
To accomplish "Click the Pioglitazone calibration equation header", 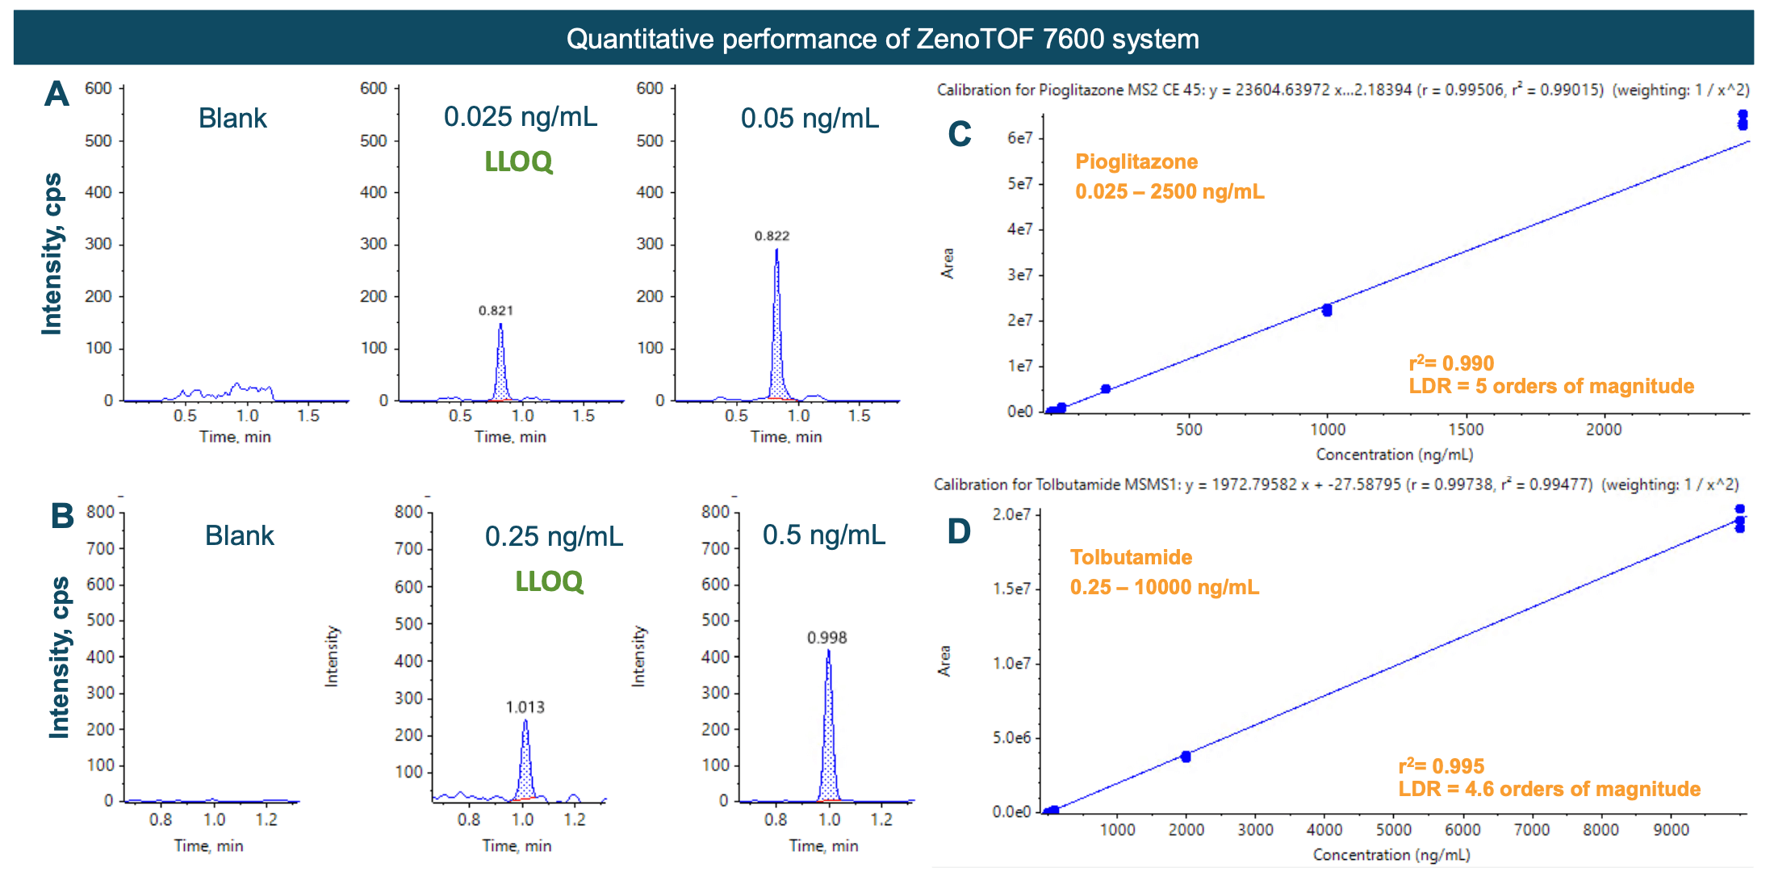I will click(1343, 90).
